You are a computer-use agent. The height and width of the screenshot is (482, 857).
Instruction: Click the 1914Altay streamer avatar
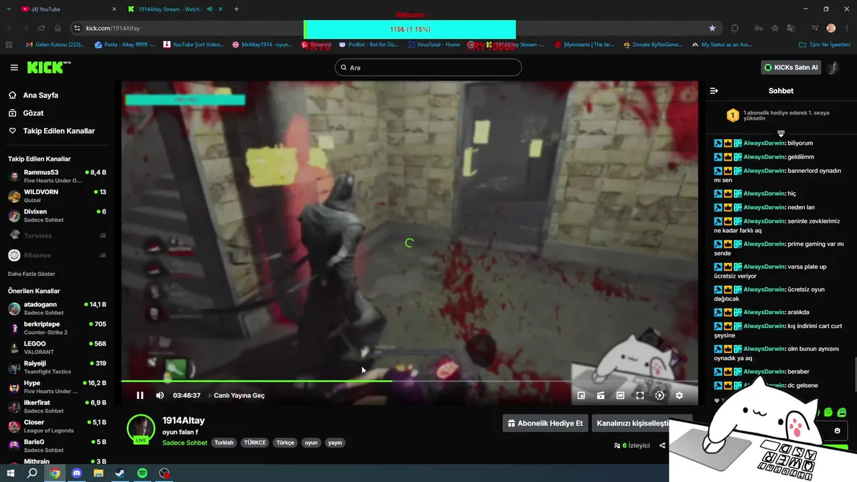click(x=141, y=428)
